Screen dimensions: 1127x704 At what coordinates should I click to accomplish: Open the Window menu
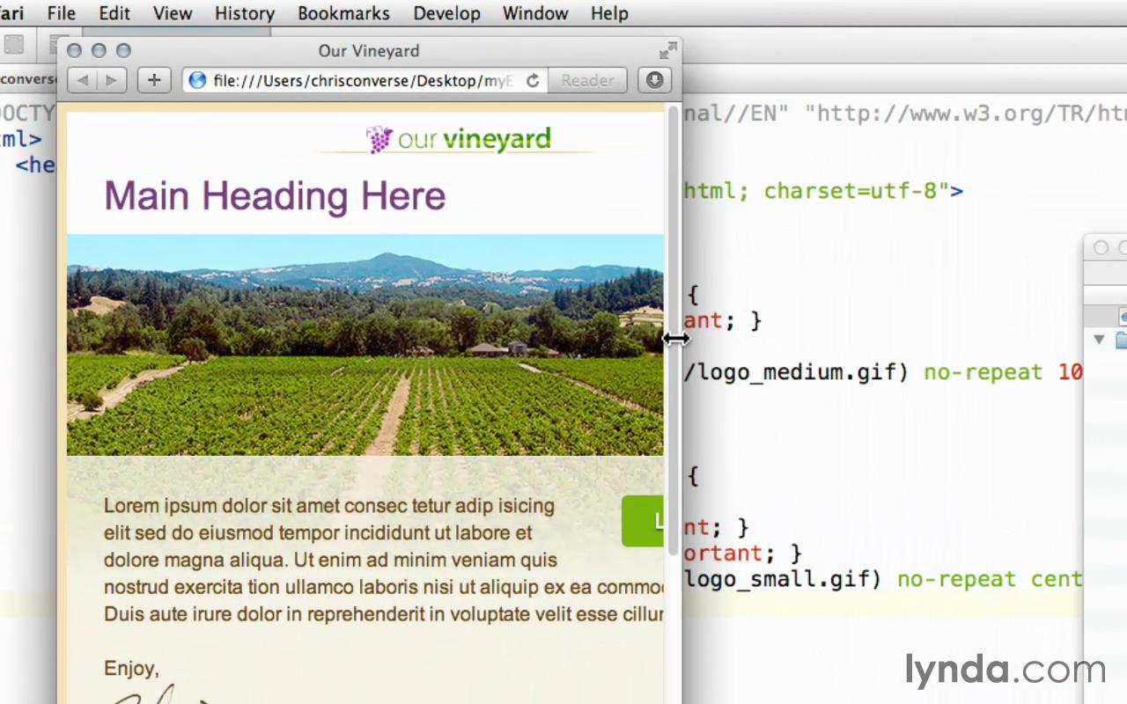coord(536,13)
